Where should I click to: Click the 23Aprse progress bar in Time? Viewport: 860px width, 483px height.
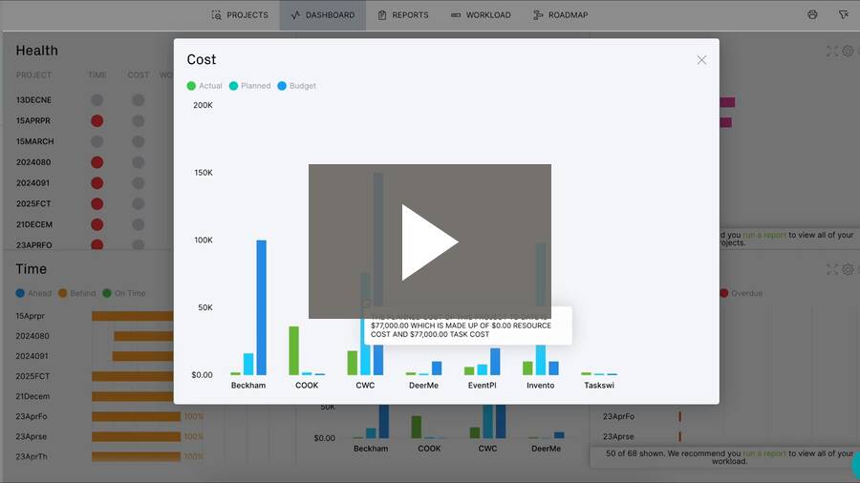tap(136, 437)
